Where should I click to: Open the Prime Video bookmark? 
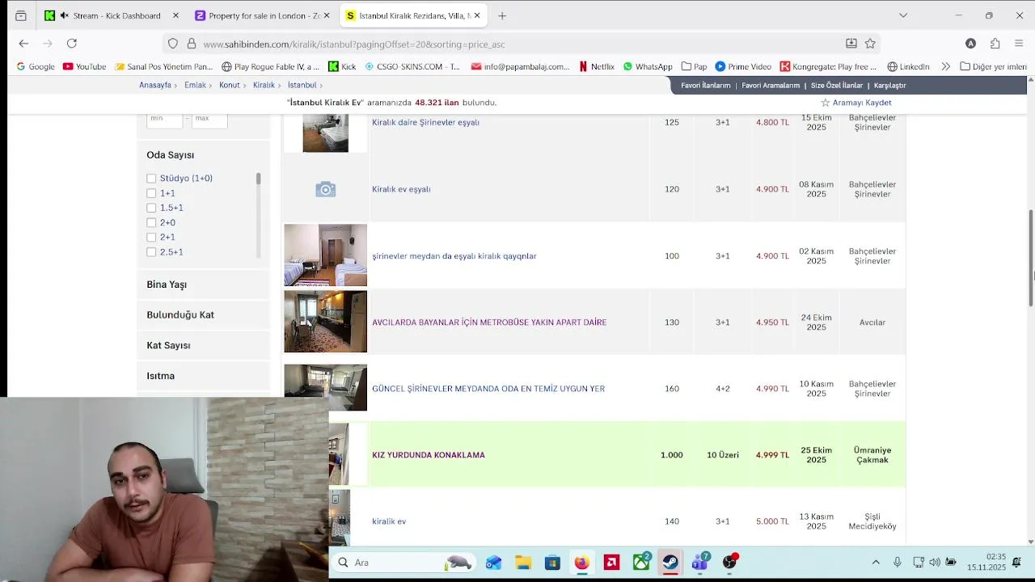coord(743,66)
